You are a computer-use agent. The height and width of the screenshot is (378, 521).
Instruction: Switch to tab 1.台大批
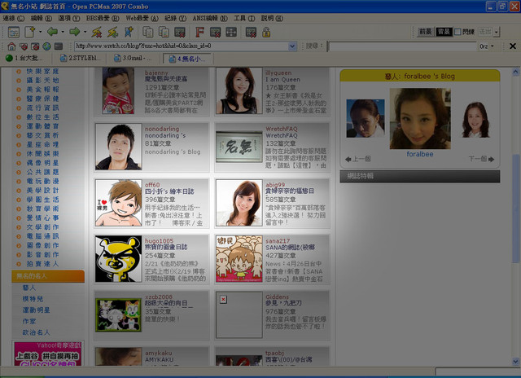[25, 58]
